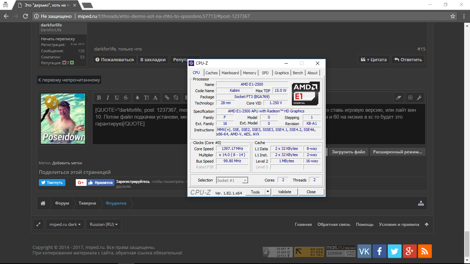Image resolution: width=470 pixels, height=264 pixels.
Task: Click the Poseidown user avatar thumbnail
Action: 63,118
